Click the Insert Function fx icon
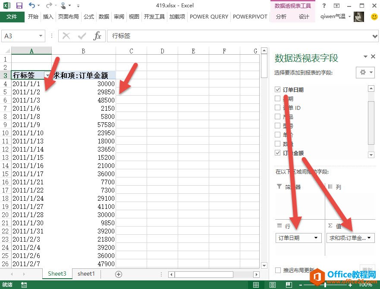Screen dimensions: 380x289 coord(97,36)
